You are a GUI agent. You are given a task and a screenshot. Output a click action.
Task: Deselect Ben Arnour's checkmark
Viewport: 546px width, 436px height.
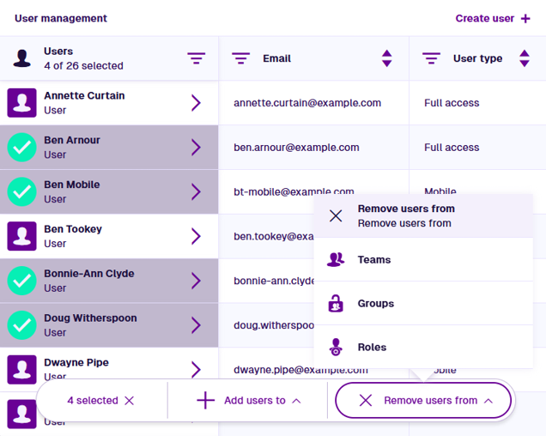(21, 148)
